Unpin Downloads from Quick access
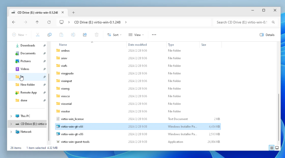 point(44,46)
